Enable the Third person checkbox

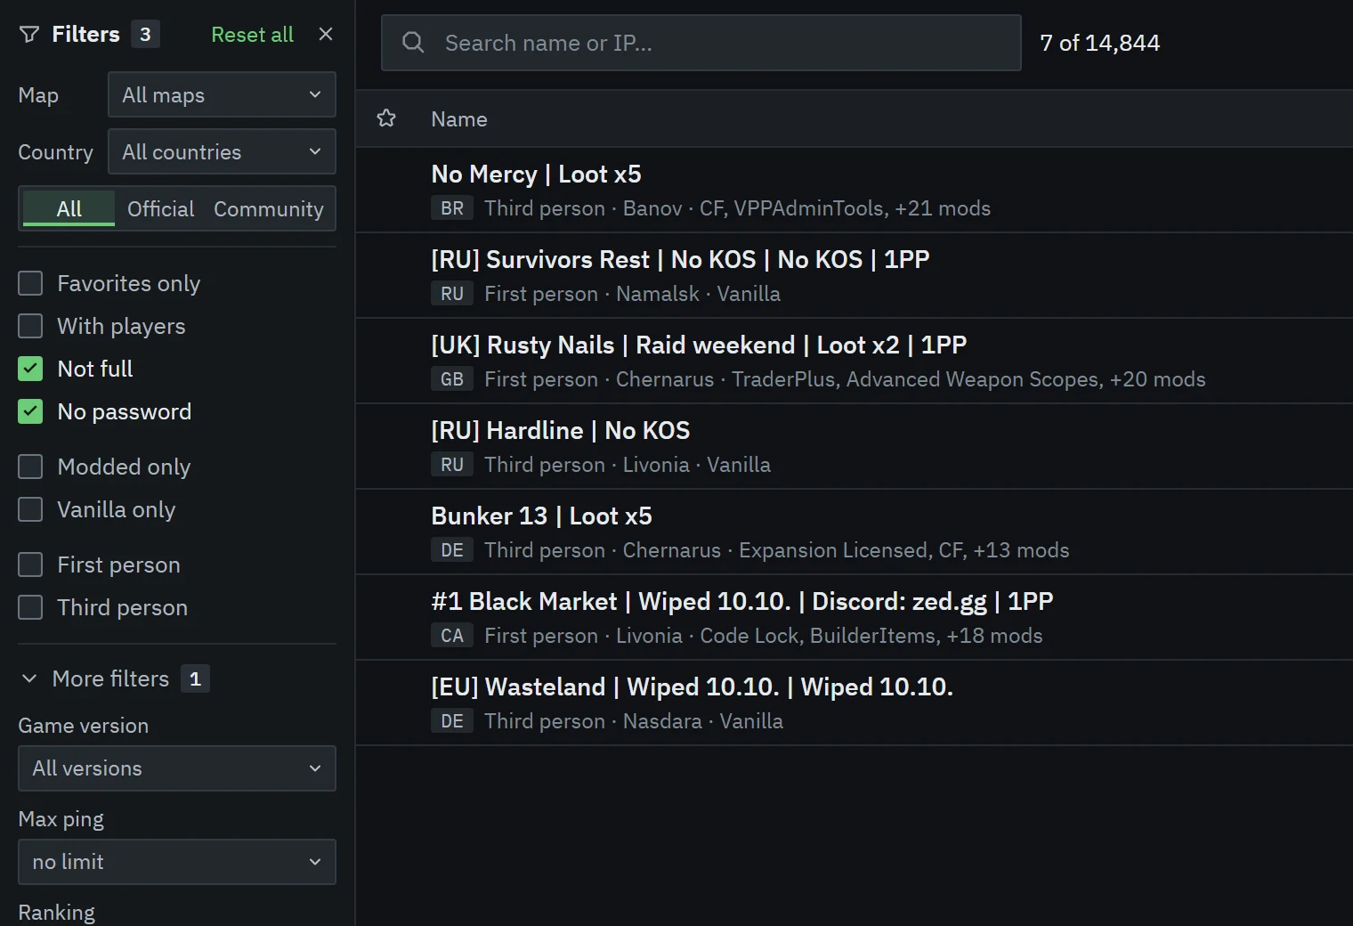30,607
